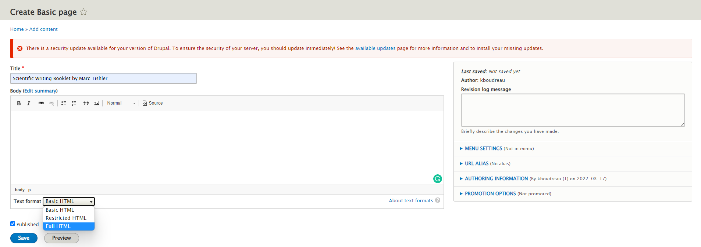
Task: Click inside the Body editor area
Action: (227, 148)
